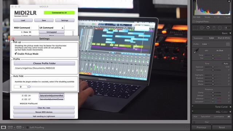
Task: Toggle the Tone Curve panel switch
Action: point(193,106)
